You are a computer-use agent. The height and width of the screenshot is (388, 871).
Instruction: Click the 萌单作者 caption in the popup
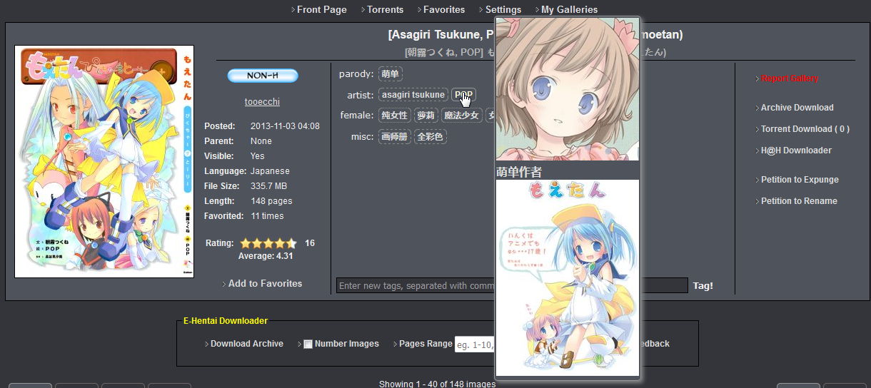519,171
